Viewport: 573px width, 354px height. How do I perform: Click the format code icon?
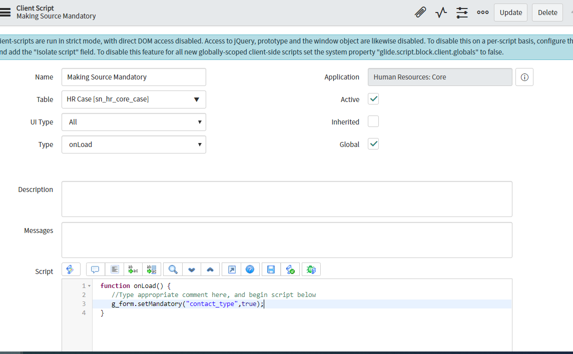115,269
